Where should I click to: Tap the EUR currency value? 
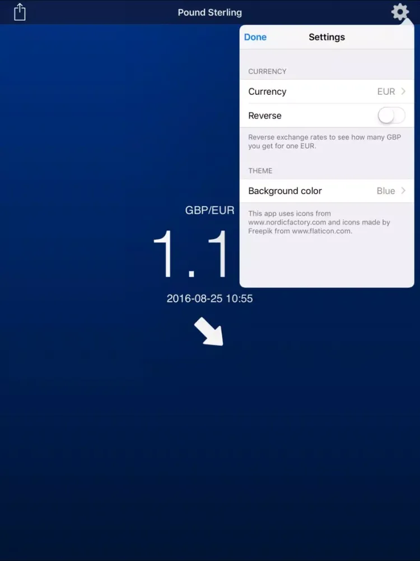[x=386, y=91]
